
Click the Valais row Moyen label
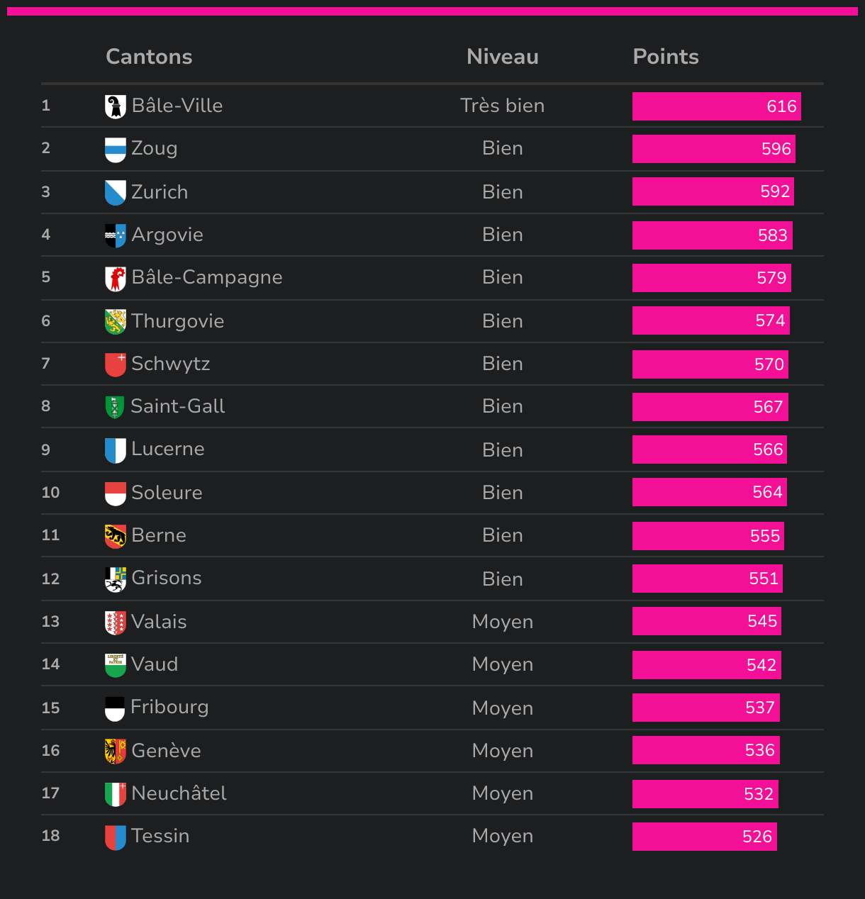(x=502, y=622)
